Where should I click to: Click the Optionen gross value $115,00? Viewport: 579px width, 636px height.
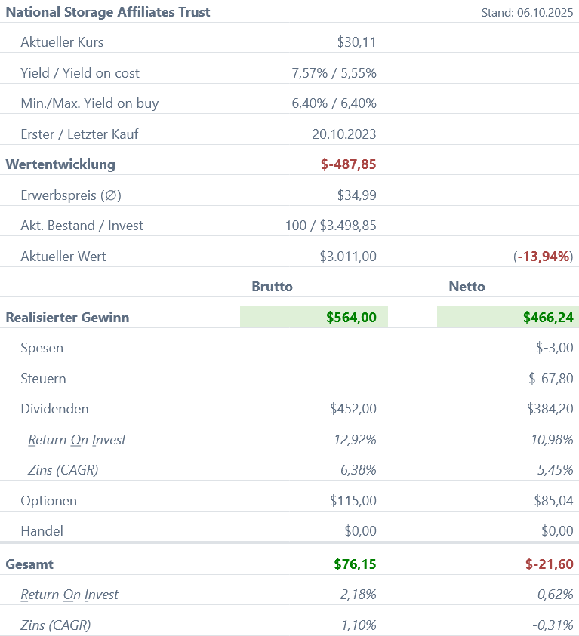click(353, 501)
